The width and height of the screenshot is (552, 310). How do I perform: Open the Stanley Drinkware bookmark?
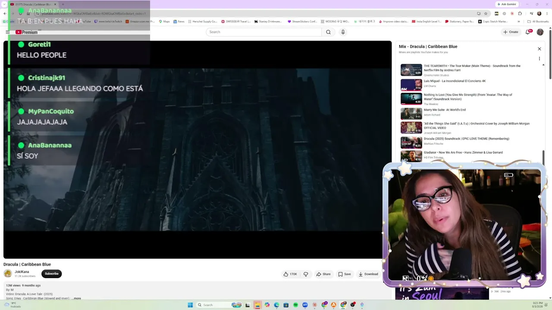[268, 22]
